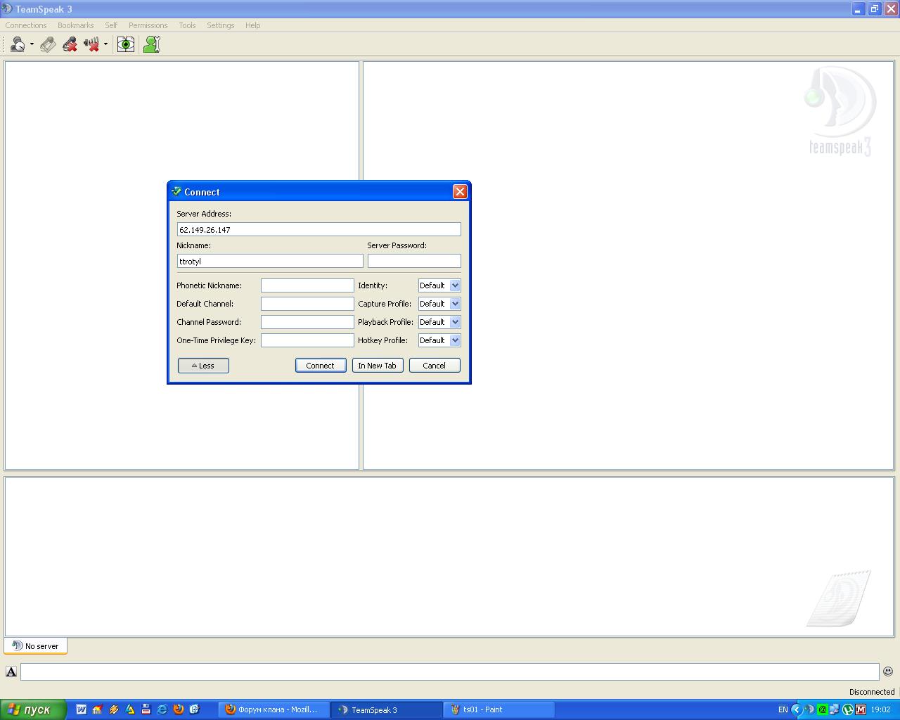
Task: Open the Bookmarks menu
Action: click(x=75, y=25)
